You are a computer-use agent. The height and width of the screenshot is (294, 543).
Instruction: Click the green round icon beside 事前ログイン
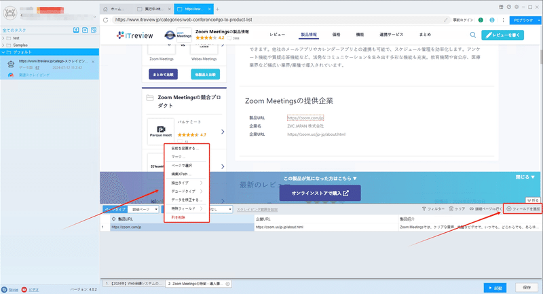(x=481, y=20)
